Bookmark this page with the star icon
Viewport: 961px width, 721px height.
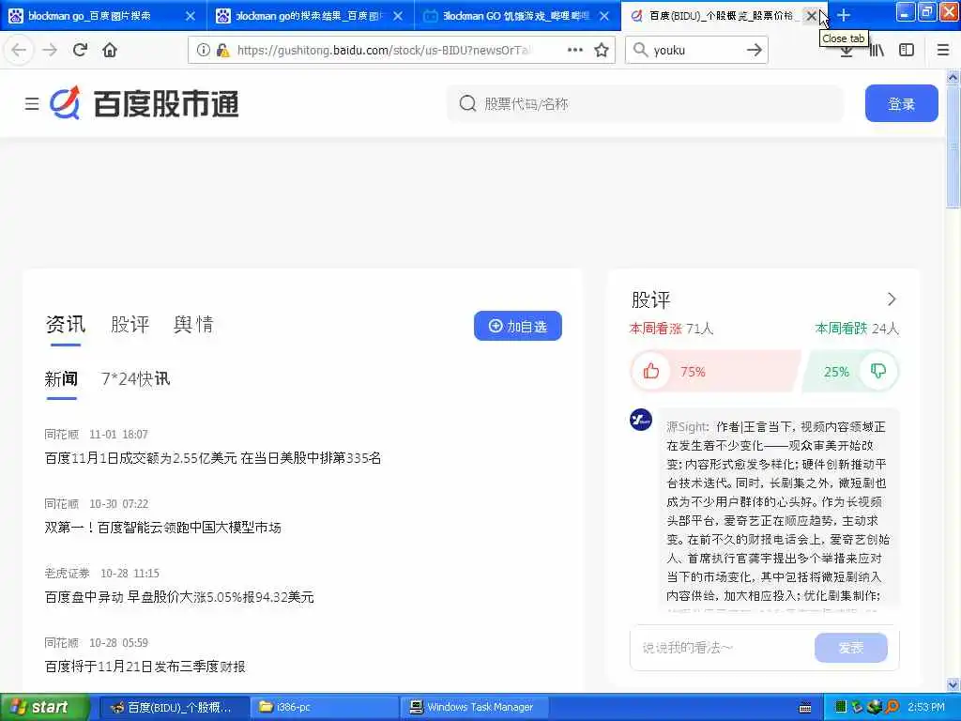click(x=602, y=50)
